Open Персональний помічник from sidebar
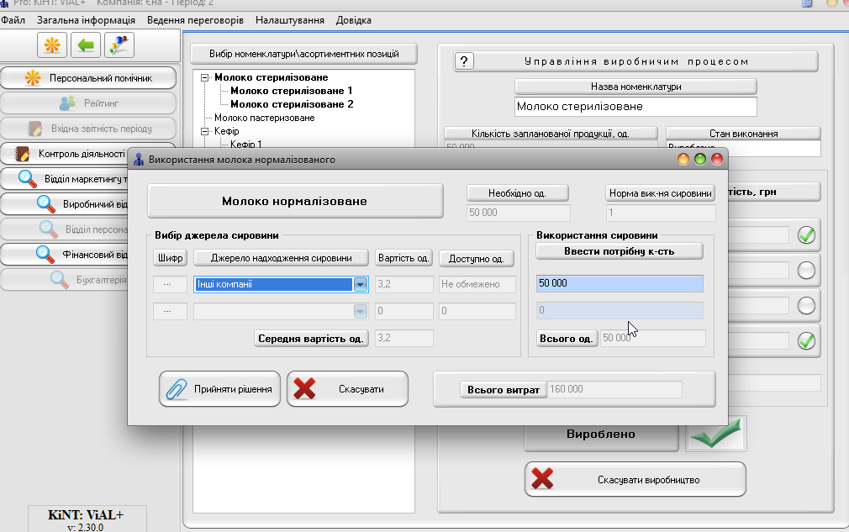This screenshot has width=849, height=532. pyautogui.click(x=88, y=78)
